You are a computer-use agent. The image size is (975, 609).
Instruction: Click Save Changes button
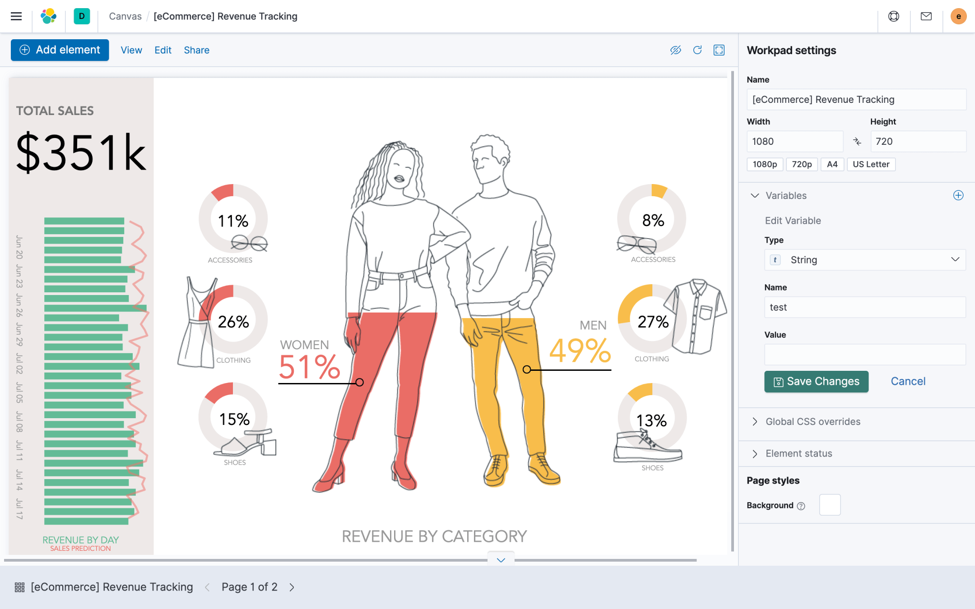[816, 382]
